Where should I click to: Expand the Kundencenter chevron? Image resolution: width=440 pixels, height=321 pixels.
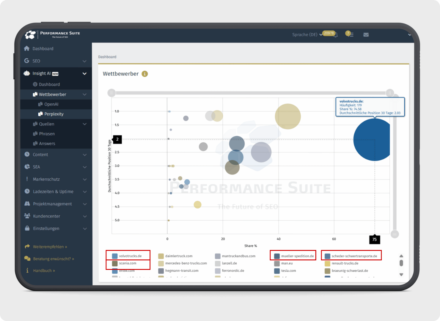85,216
